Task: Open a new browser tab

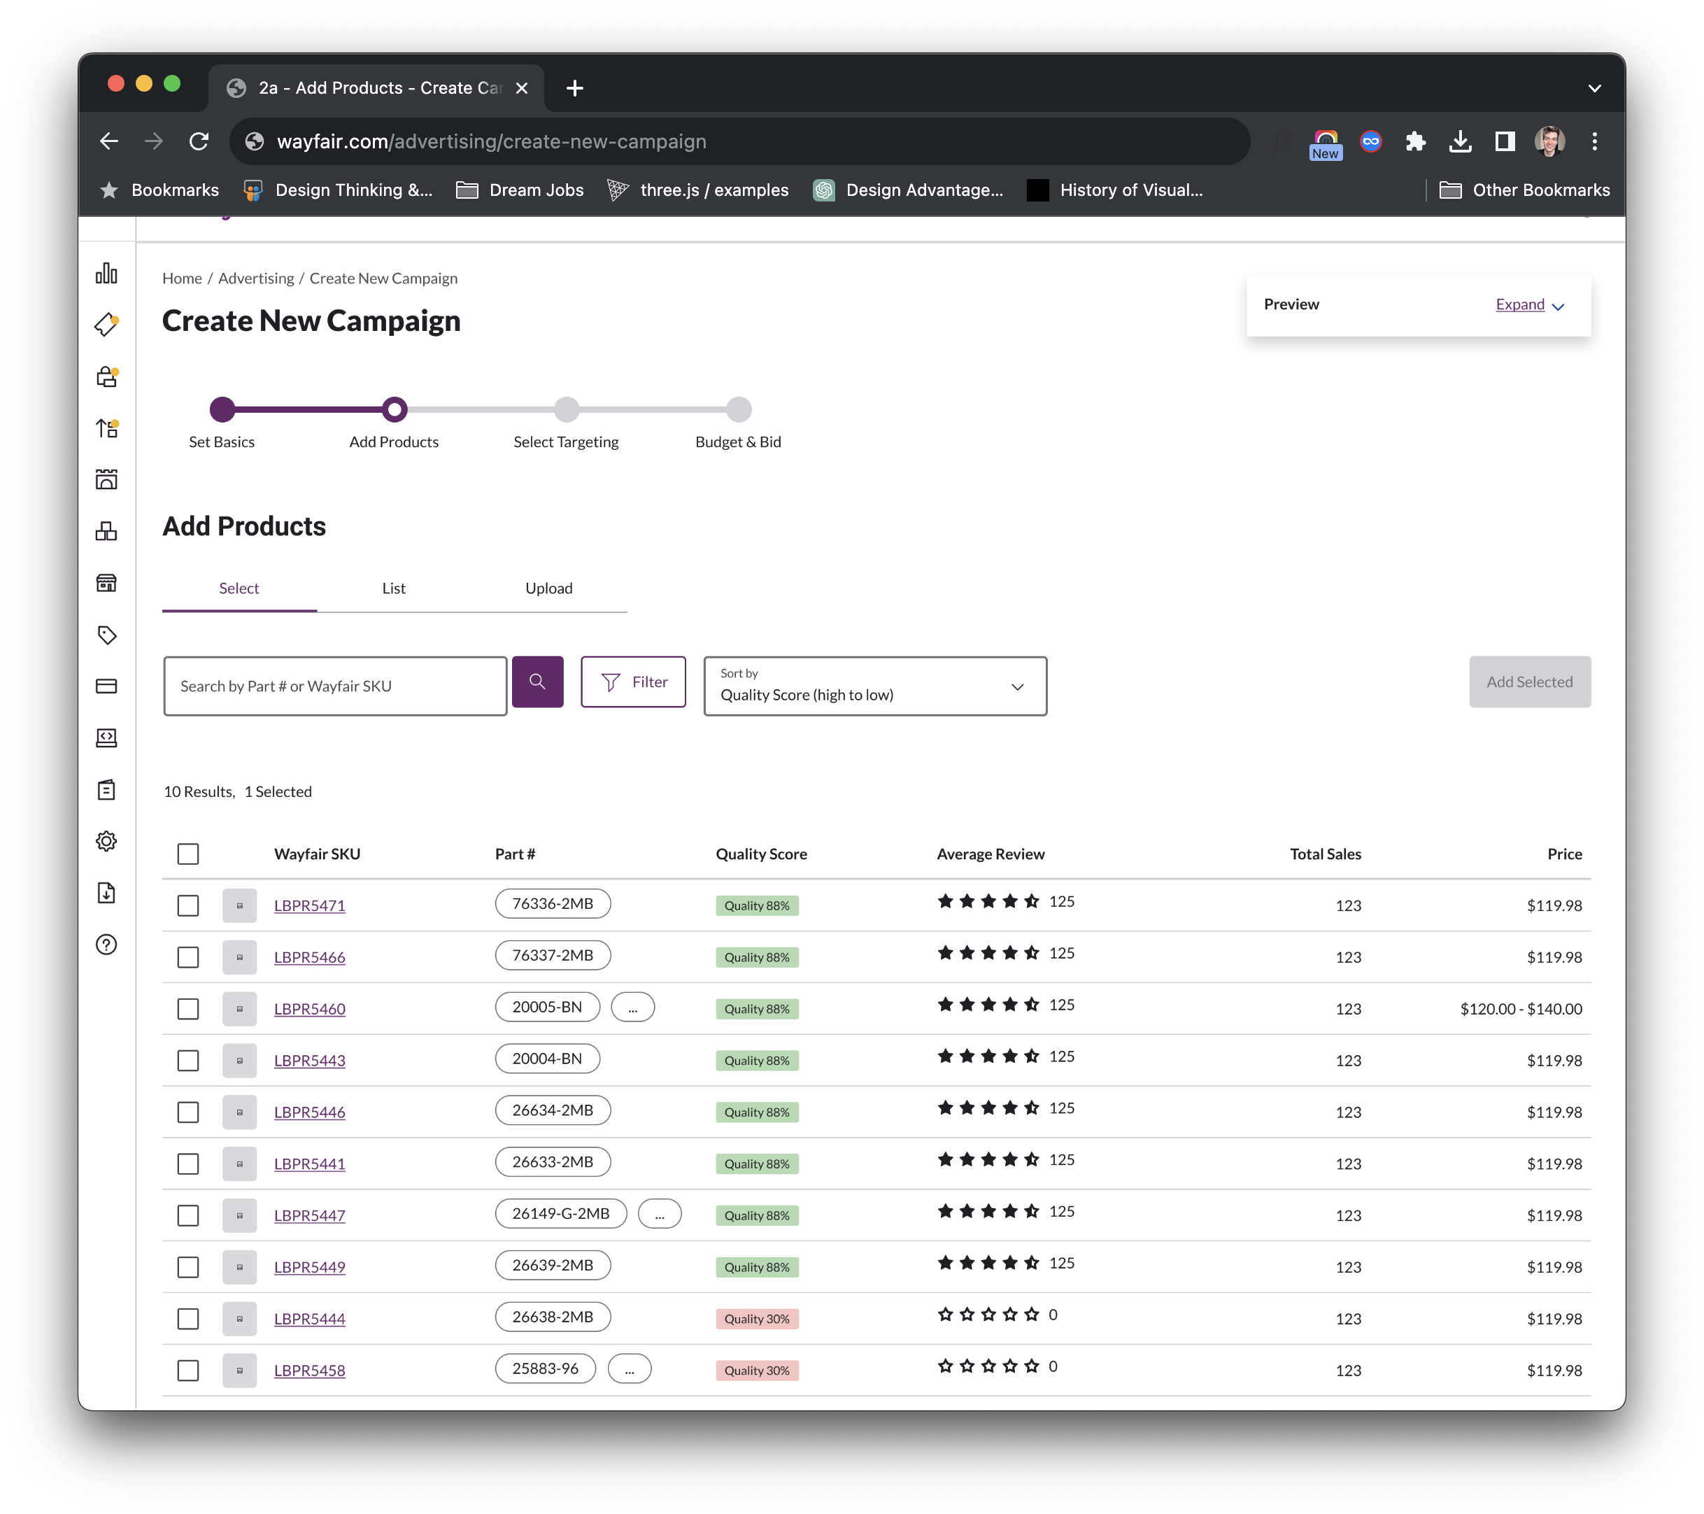Action: coord(575,88)
